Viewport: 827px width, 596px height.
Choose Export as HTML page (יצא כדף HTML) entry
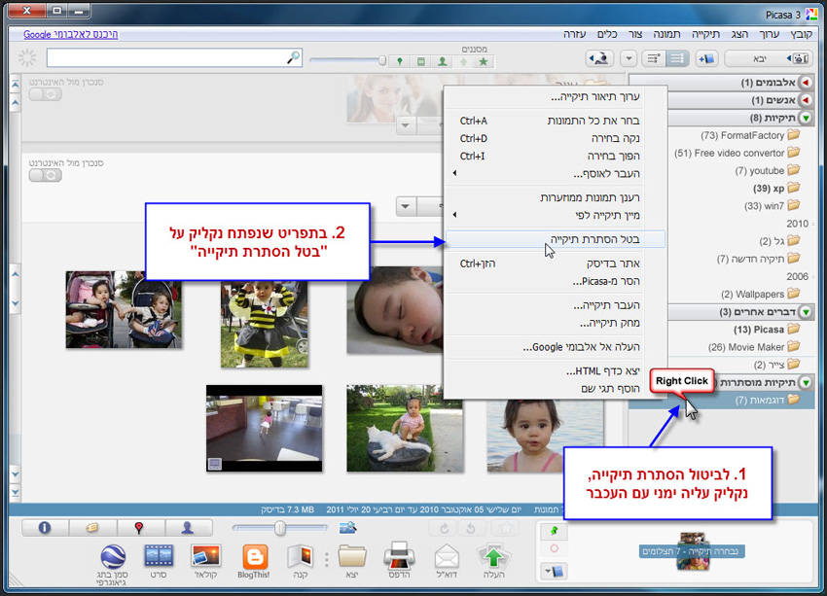[556, 371]
